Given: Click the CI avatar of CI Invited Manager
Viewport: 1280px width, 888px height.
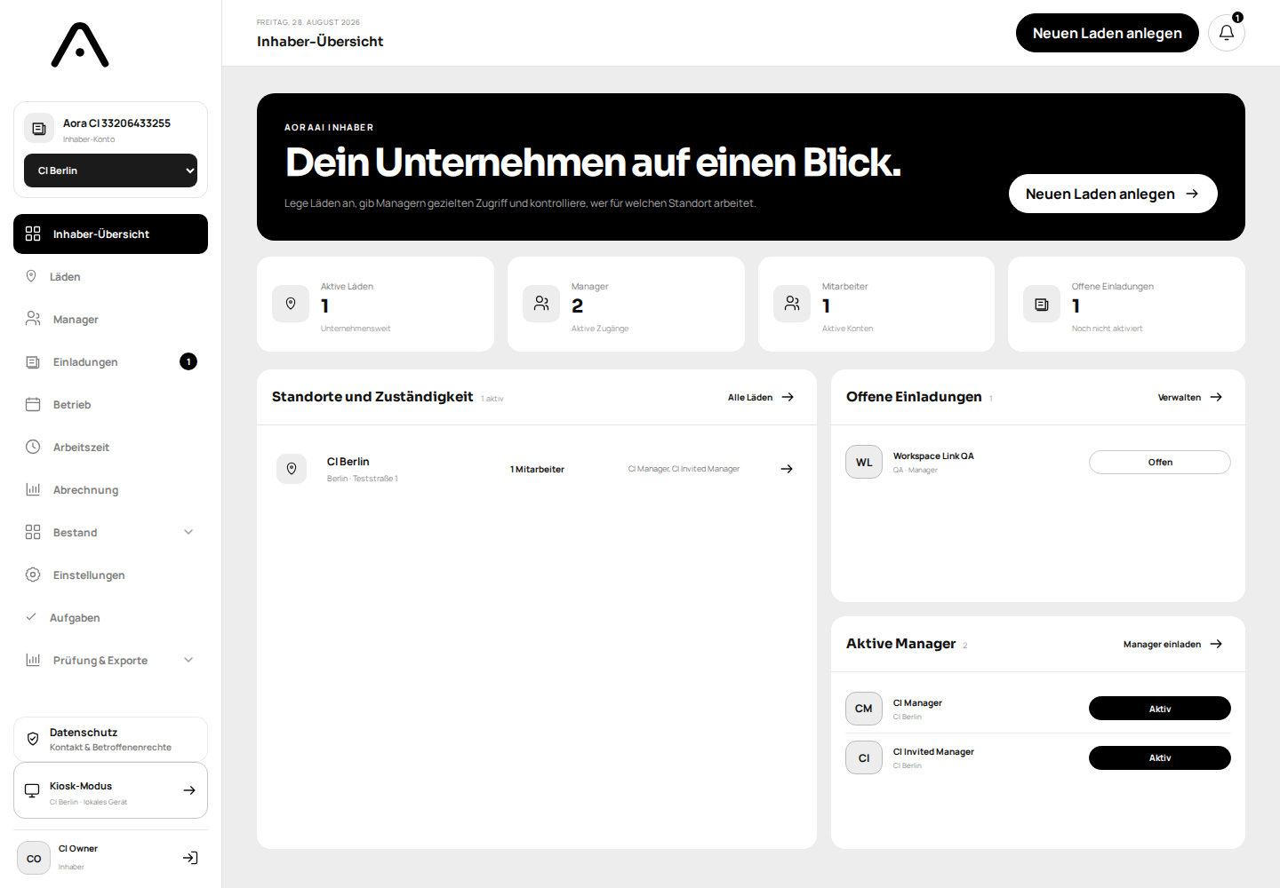Looking at the screenshot, I should pyautogui.click(x=864, y=757).
